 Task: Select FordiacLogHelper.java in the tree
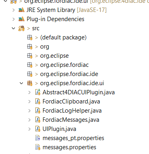(x=72, y=111)
